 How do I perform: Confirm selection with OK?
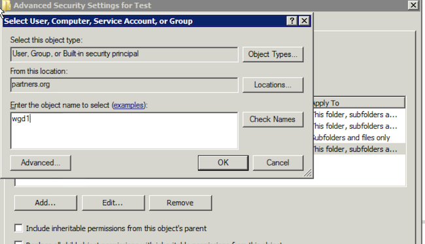point(223,163)
